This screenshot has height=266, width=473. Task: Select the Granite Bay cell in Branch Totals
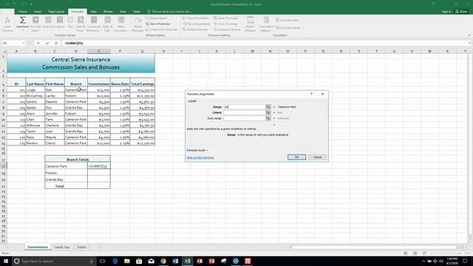pyautogui.click(x=66, y=180)
